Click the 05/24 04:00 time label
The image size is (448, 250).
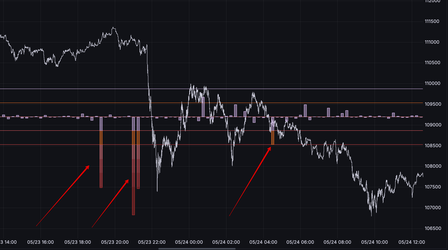[263, 242]
